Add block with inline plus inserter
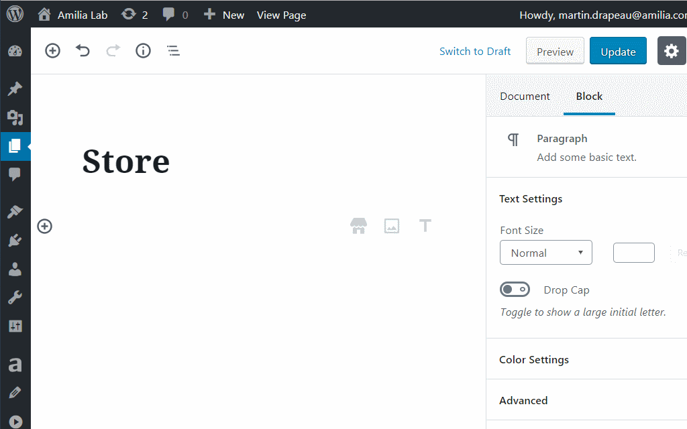This screenshot has width=687, height=429. 45,227
